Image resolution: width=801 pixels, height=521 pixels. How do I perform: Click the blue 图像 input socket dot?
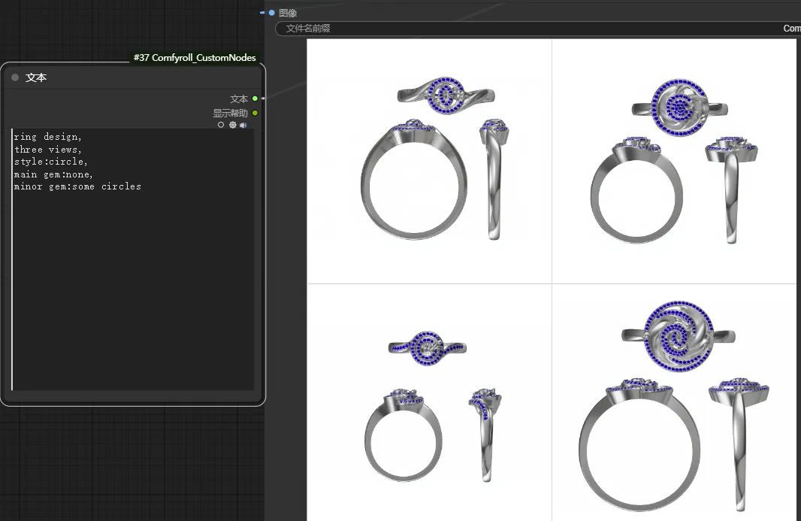(x=272, y=13)
